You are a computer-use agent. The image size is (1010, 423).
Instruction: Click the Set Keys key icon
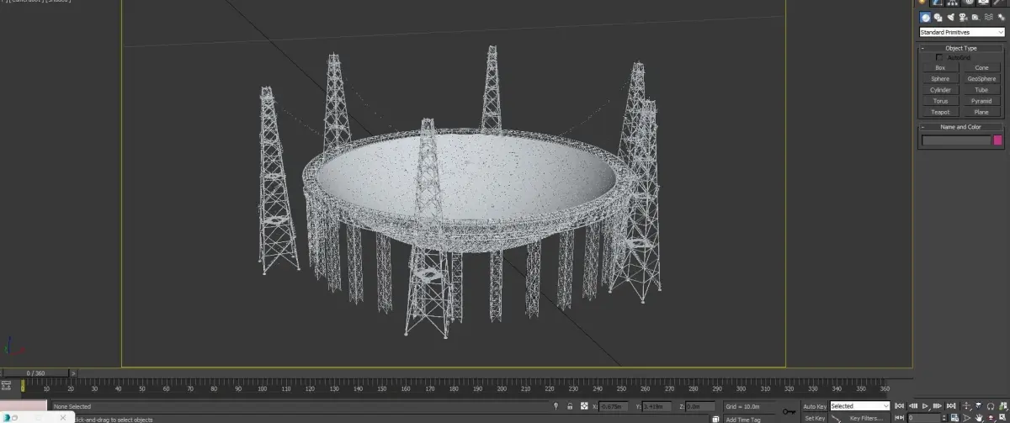(789, 411)
